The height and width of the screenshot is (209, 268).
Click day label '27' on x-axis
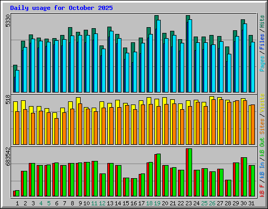220,203
